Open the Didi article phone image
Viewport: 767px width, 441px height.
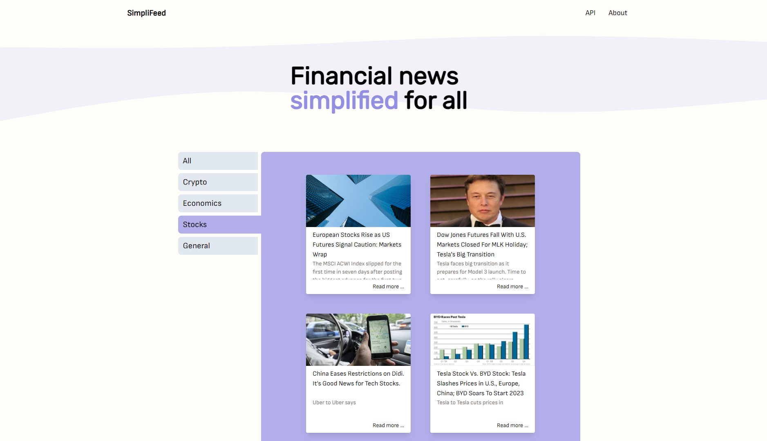358,340
